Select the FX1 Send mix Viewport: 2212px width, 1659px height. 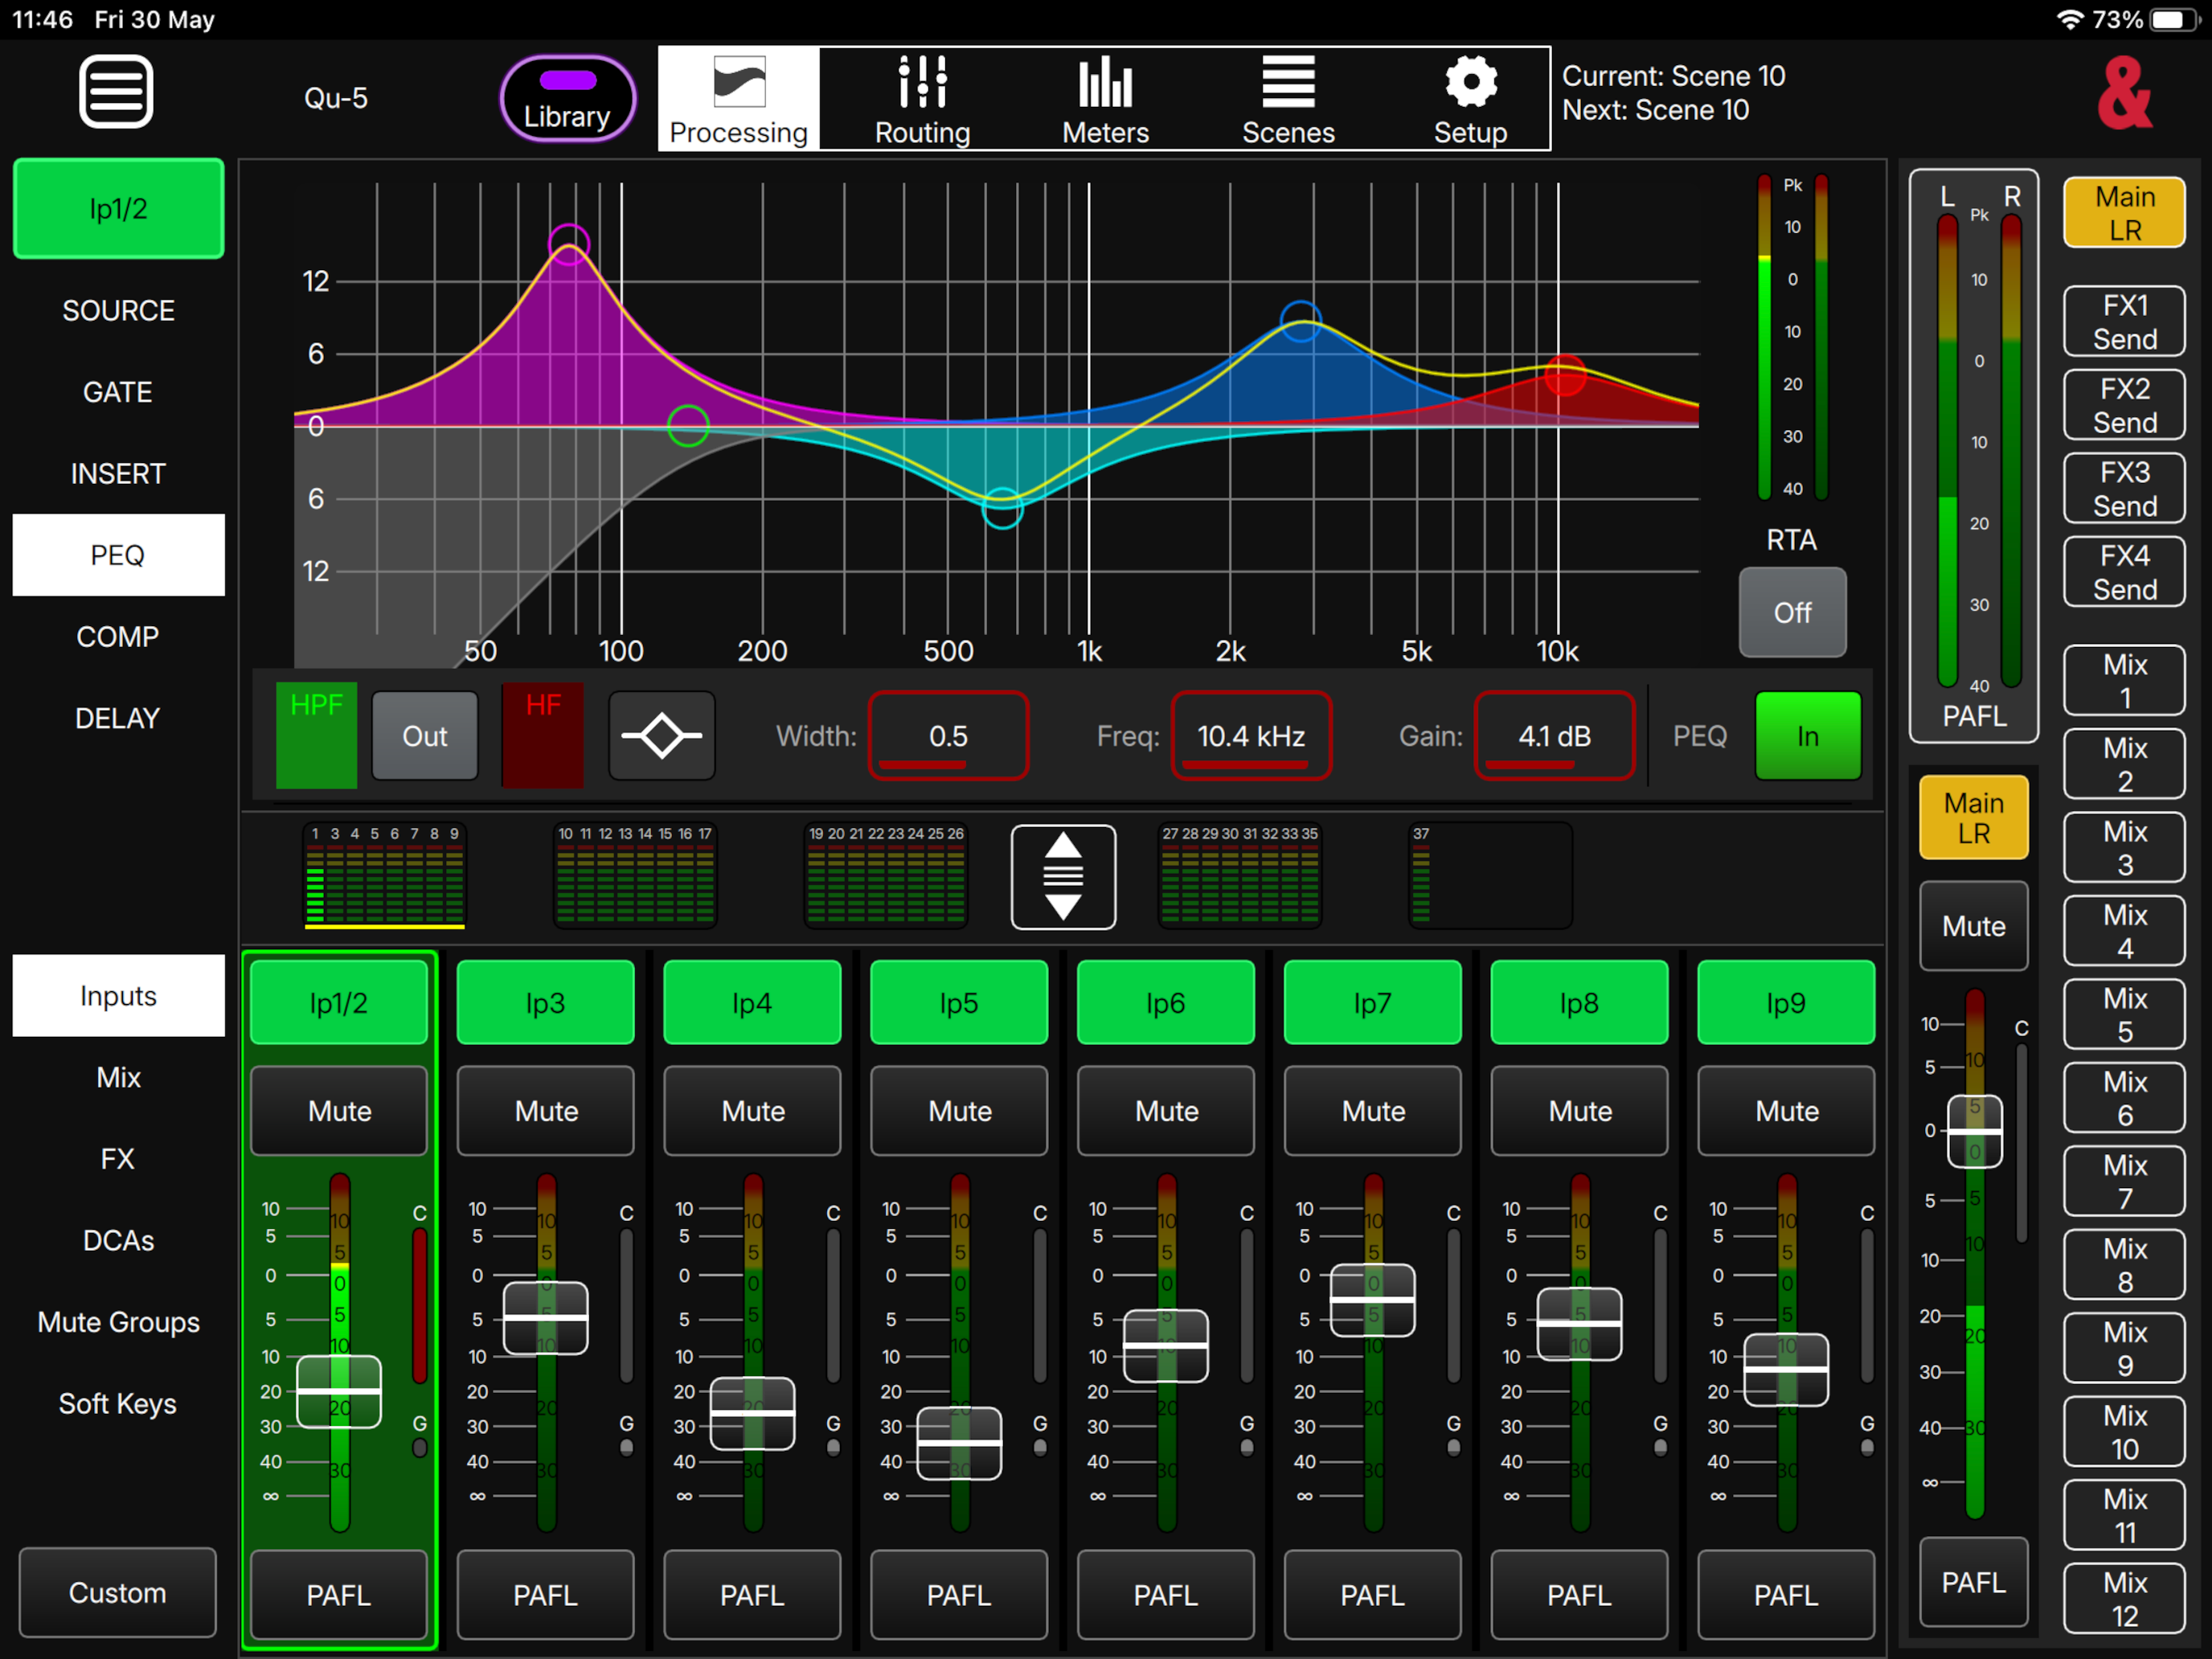pyautogui.click(x=2125, y=322)
